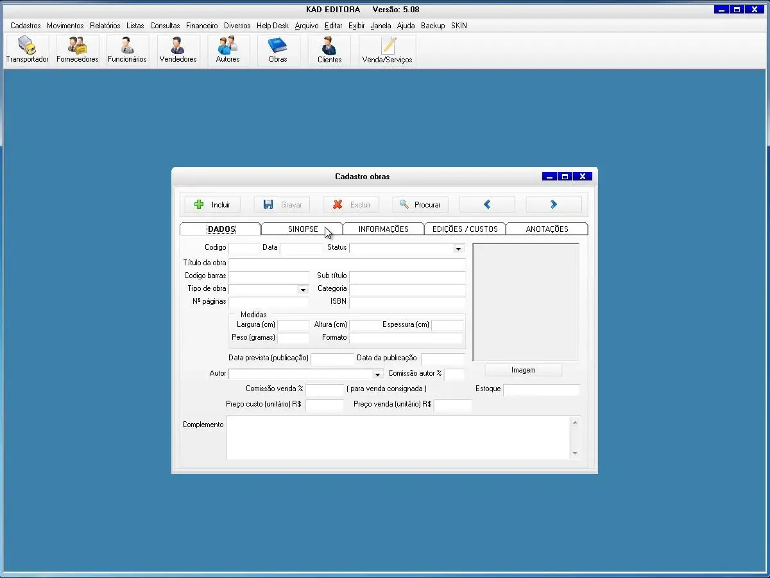The image size is (770, 578).
Task: Open the Transportador truck icon
Action: coord(27,50)
